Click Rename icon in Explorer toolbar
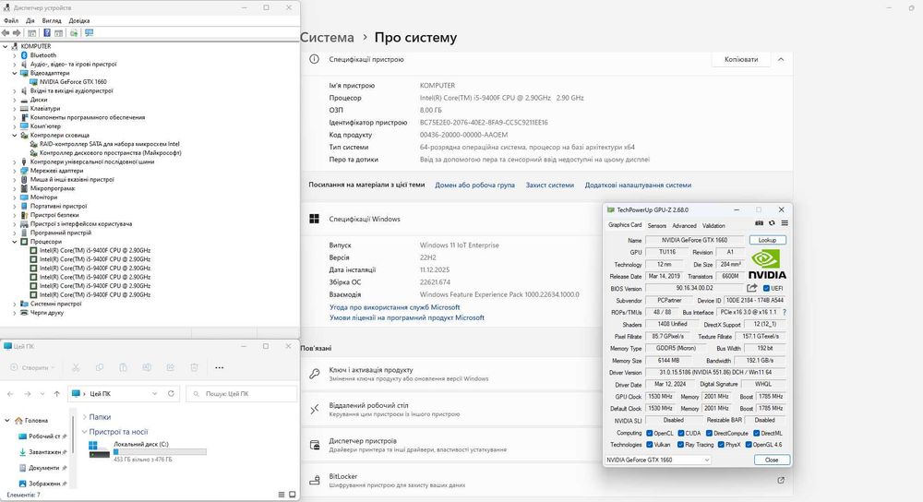Image resolution: width=923 pixels, height=502 pixels. pos(147,367)
